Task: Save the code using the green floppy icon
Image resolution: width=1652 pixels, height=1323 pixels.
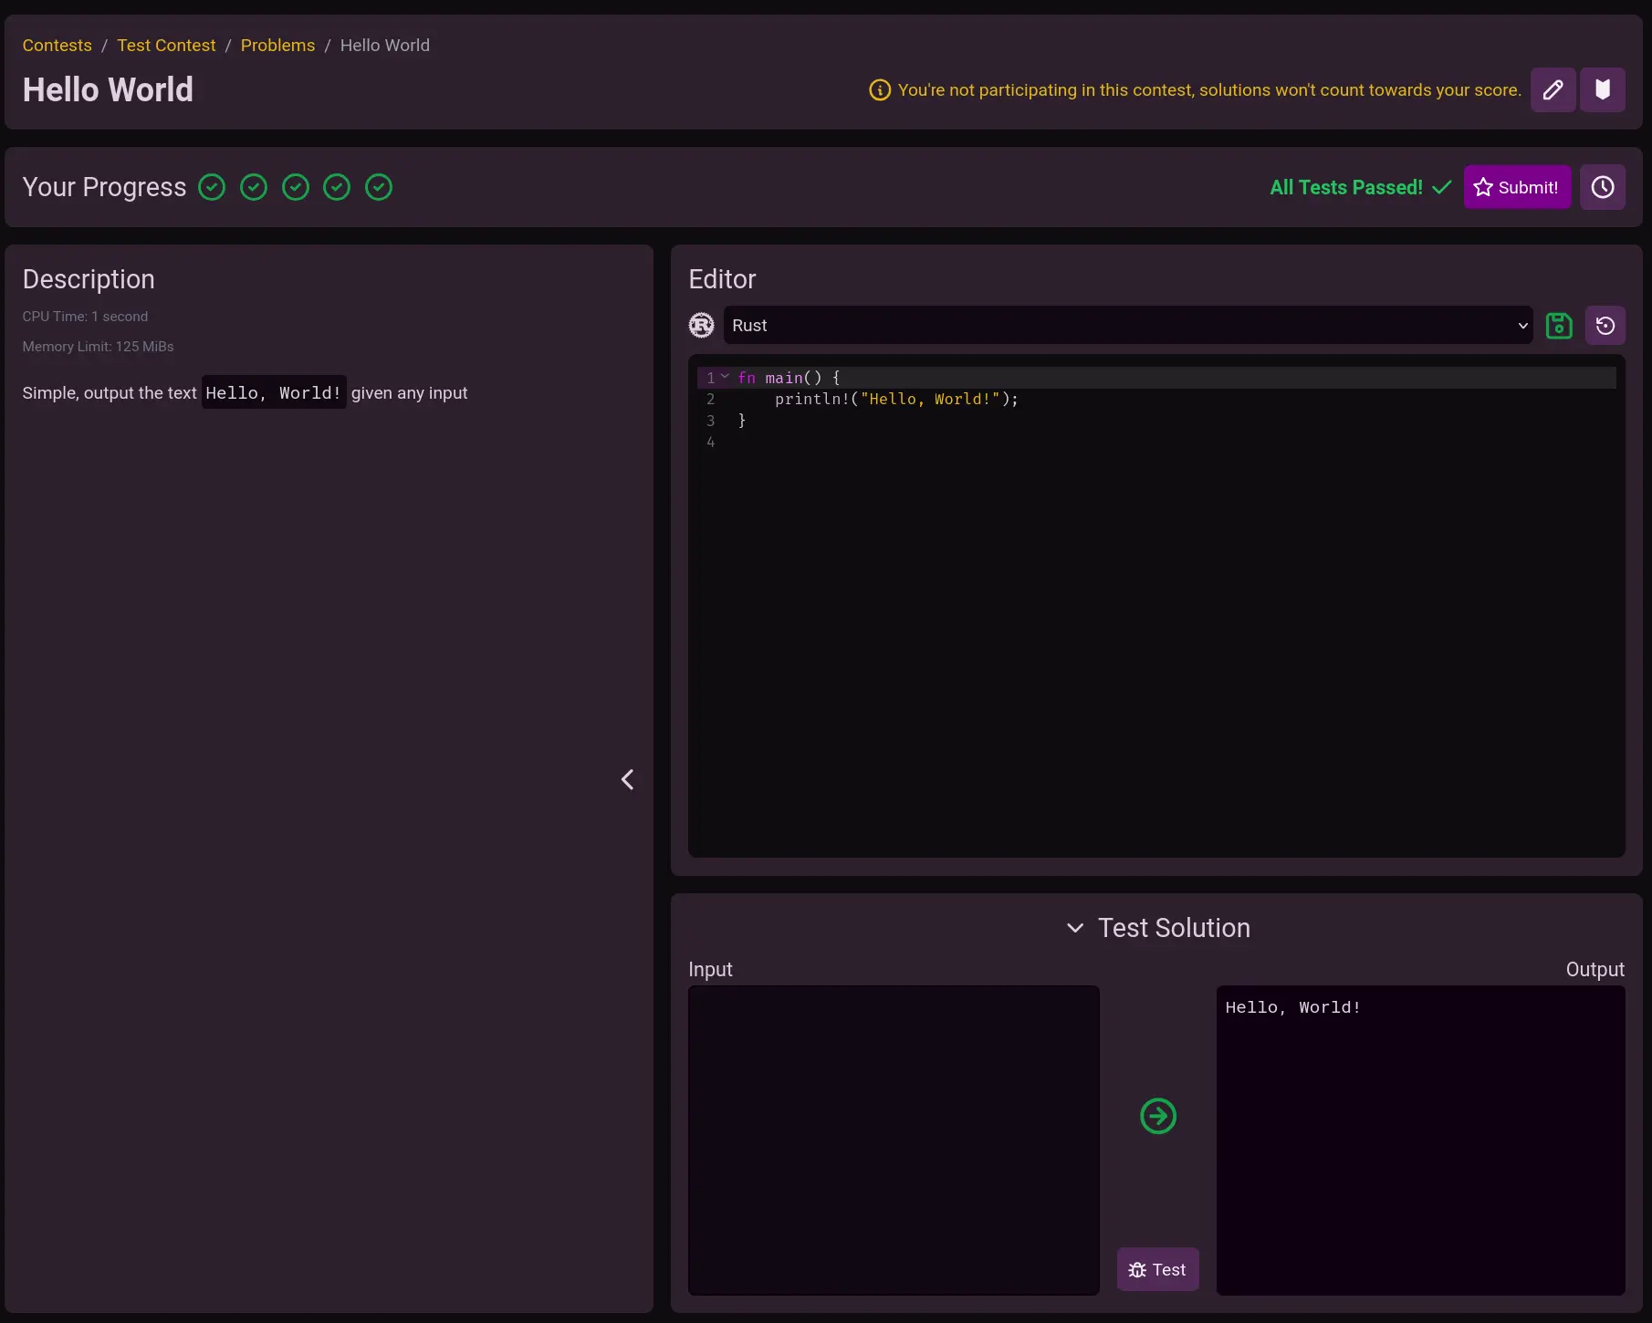Action: [1559, 326]
